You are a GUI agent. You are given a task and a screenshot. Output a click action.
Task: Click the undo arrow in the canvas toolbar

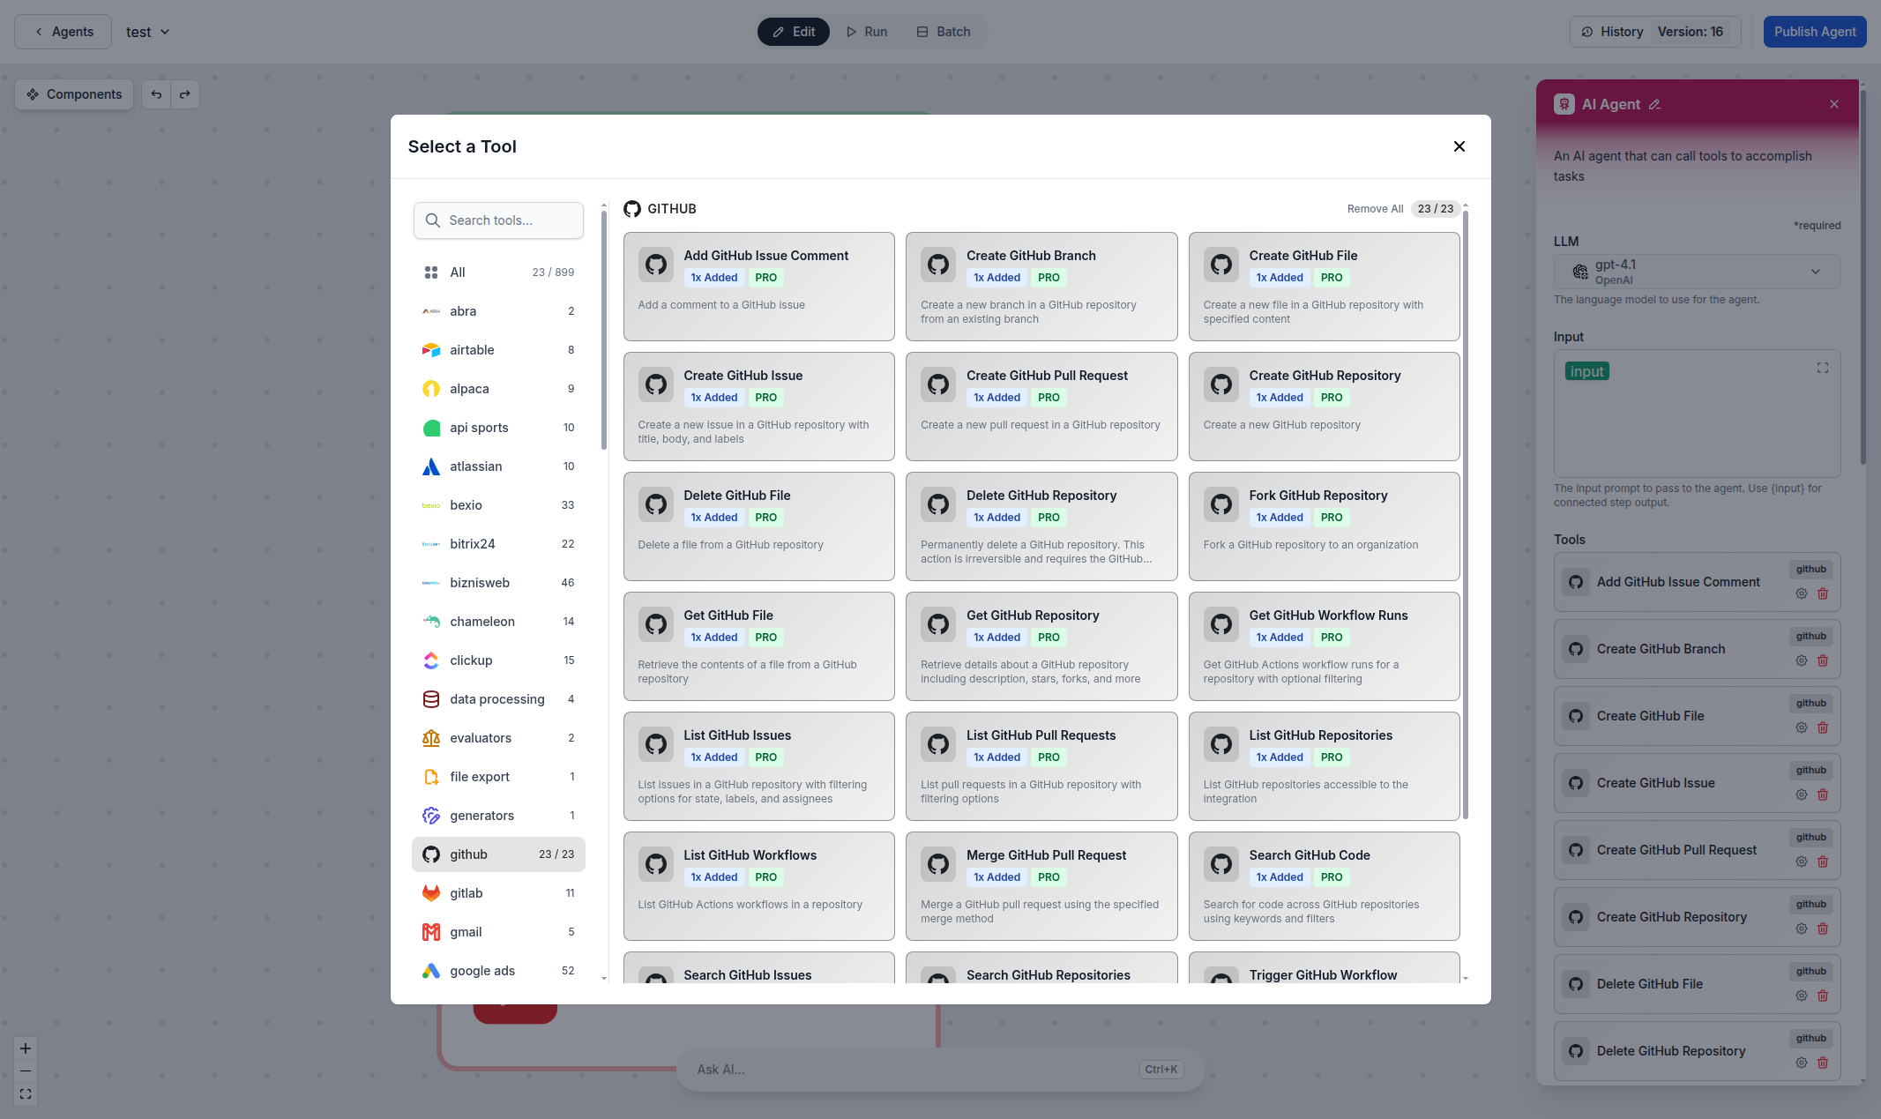156,94
